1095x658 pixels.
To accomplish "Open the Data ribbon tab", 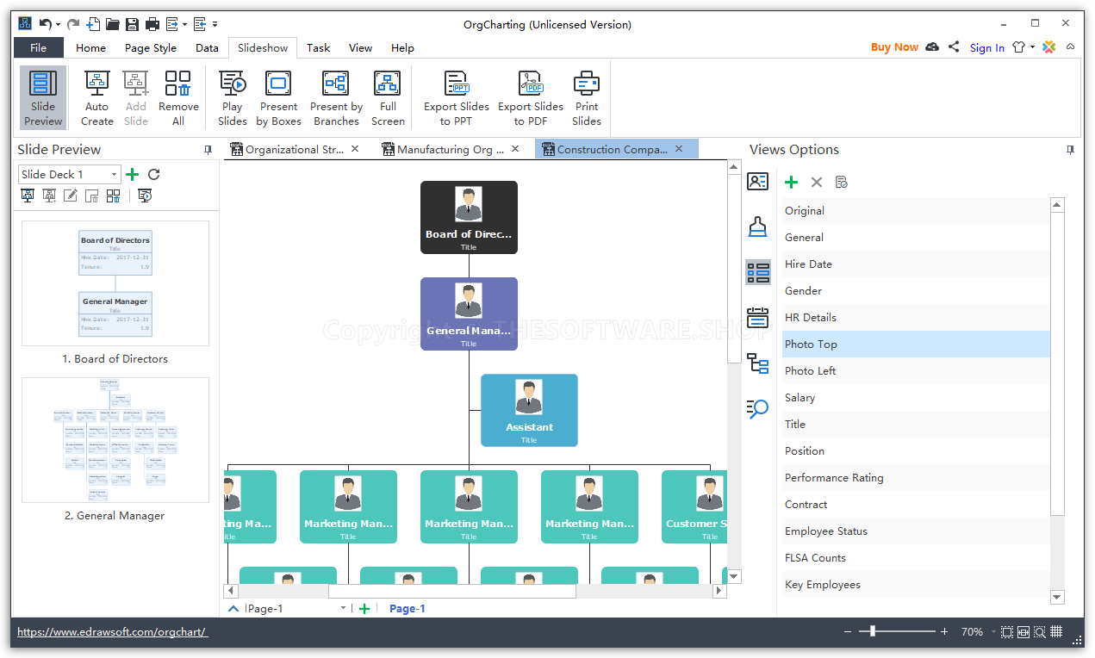I will (207, 47).
